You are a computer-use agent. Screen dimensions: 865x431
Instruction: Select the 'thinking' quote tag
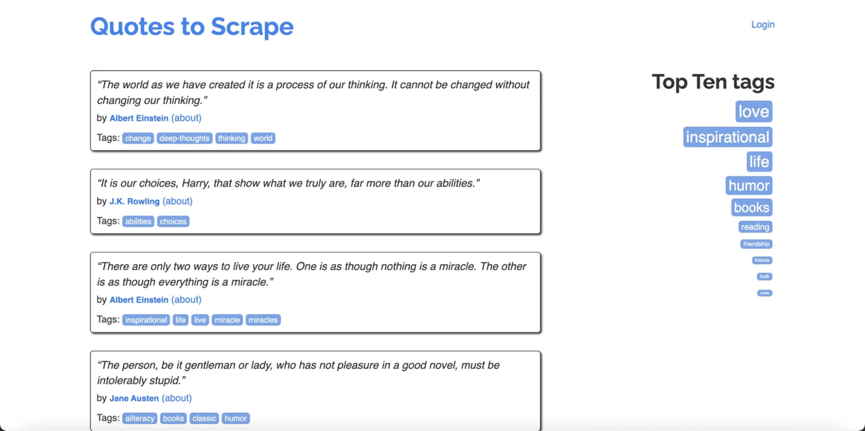click(x=231, y=139)
